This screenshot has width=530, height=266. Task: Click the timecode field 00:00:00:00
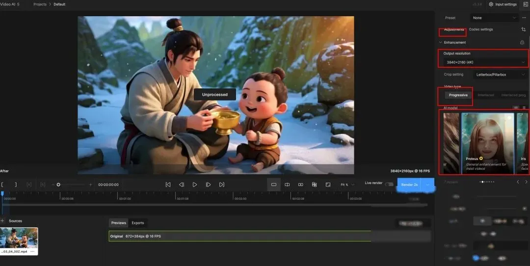click(x=108, y=185)
